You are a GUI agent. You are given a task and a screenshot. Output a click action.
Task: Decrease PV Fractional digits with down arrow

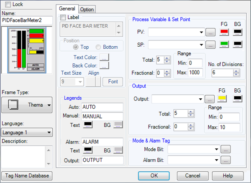coord(167,75)
